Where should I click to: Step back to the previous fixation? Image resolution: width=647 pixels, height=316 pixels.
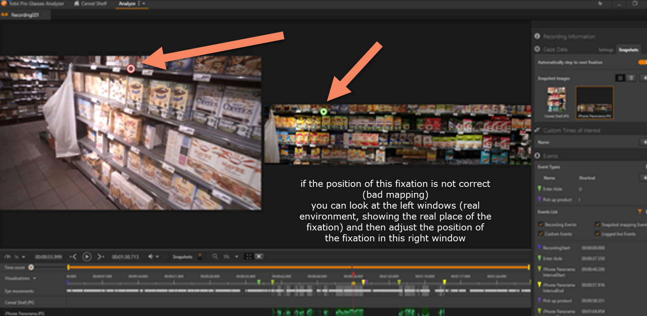click(73, 257)
